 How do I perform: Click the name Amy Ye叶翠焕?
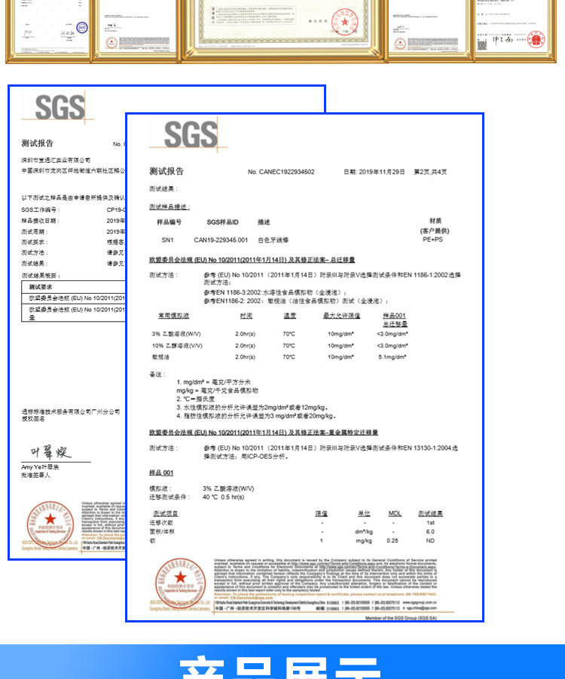40,467
